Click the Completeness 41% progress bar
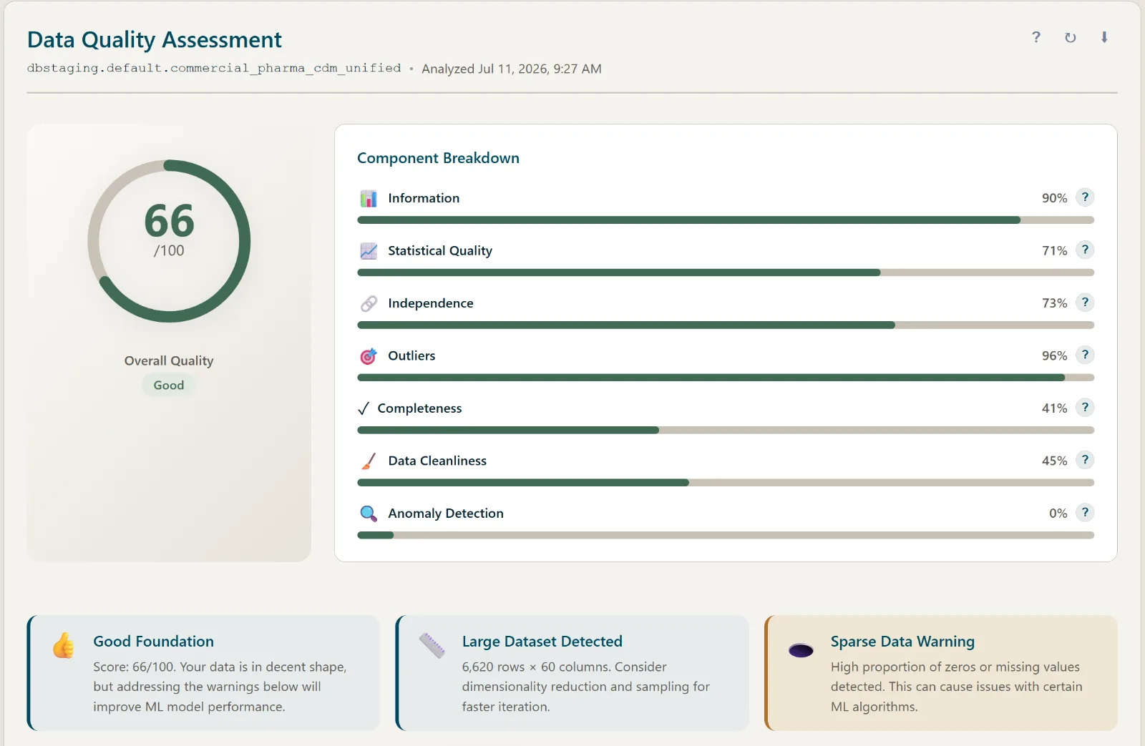The height and width of the screenshot is (746, 1145). (x=726, y=431)
